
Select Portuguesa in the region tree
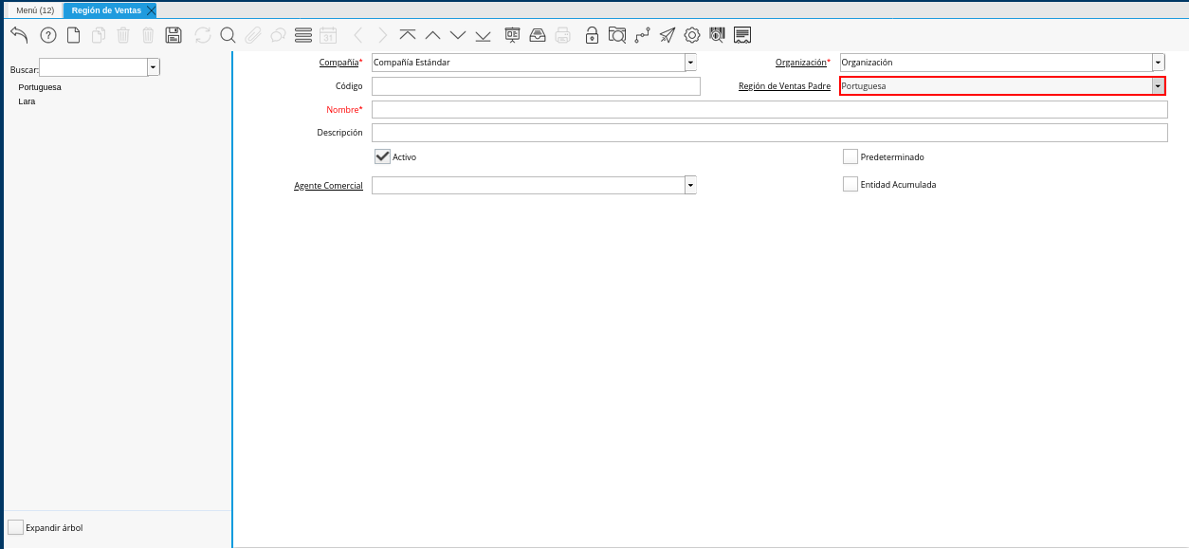pyautogui.click(x=40, y=87)
